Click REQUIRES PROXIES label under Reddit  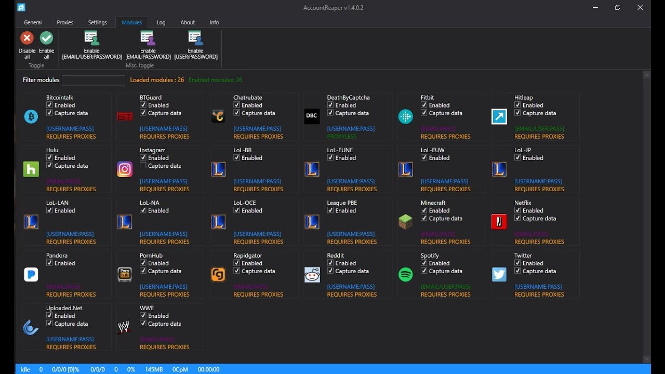[352, 295]
